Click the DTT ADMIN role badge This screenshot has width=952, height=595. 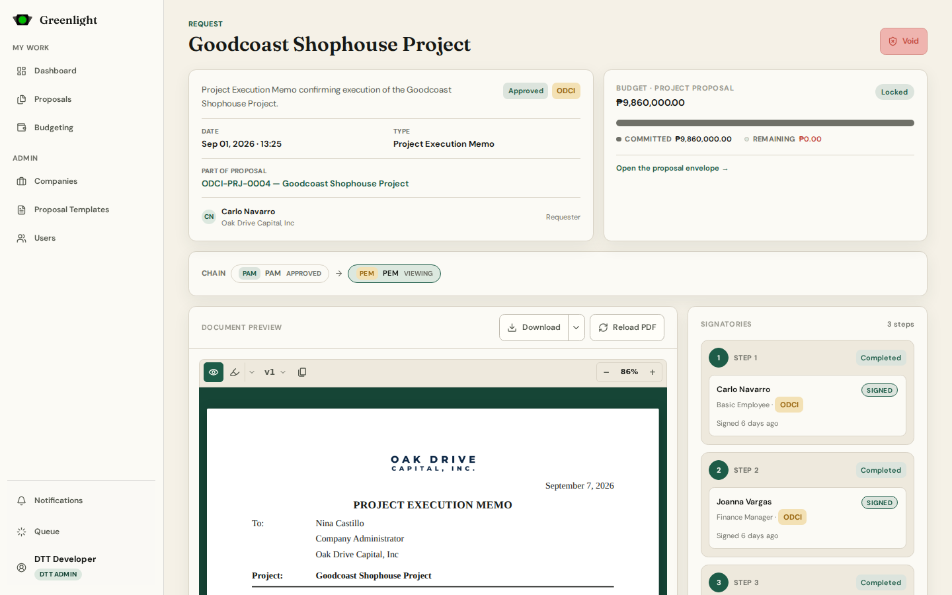point(58,575)
